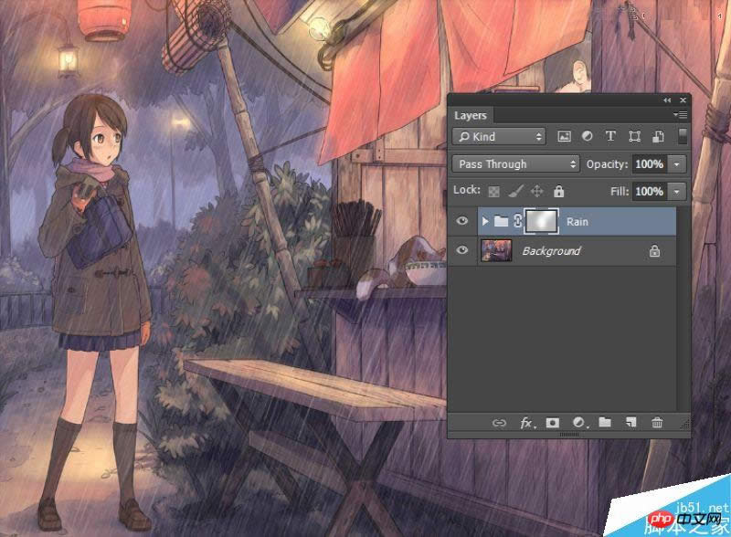731x537 pixels.
Task: Open the Pass Through blend mode dropdown
Action: 516,164
